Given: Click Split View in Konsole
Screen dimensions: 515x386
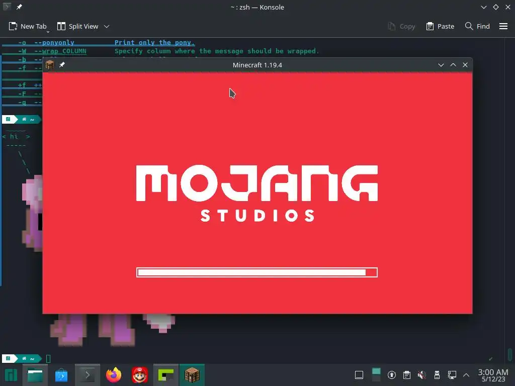Looking at the screenshot, I should pos(77,27).
